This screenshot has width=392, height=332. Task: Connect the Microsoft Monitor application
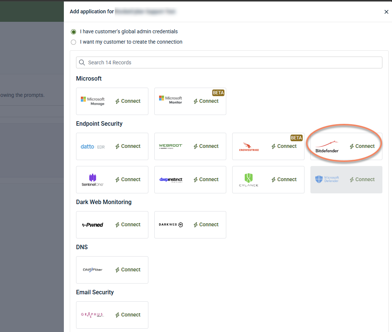pos(206,101)
